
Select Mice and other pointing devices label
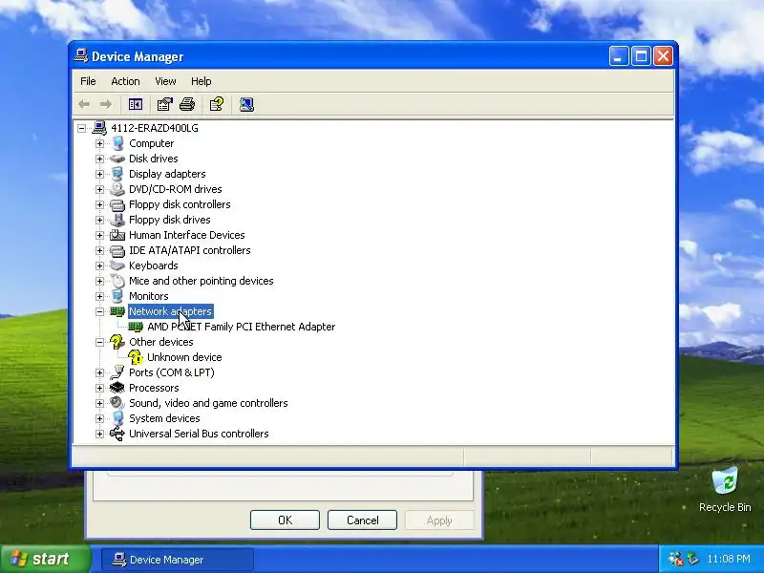(202, 281)
